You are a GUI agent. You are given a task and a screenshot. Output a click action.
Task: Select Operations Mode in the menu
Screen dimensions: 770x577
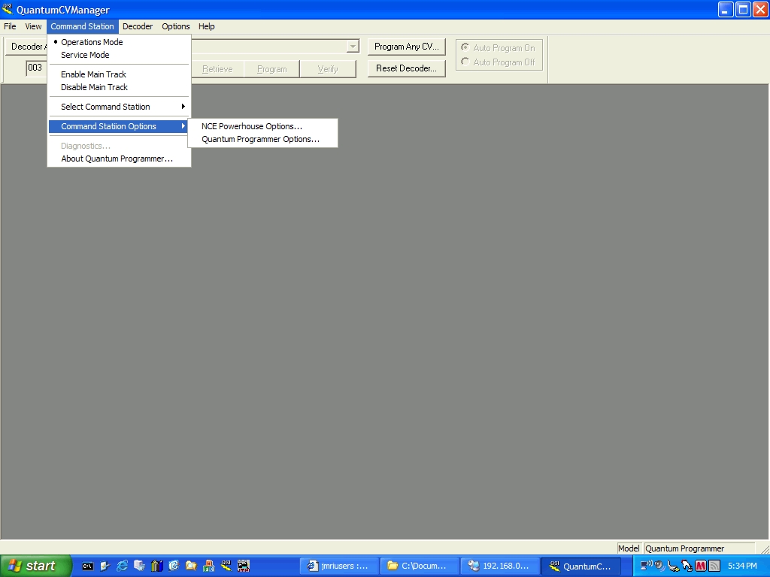click(119, 42)
